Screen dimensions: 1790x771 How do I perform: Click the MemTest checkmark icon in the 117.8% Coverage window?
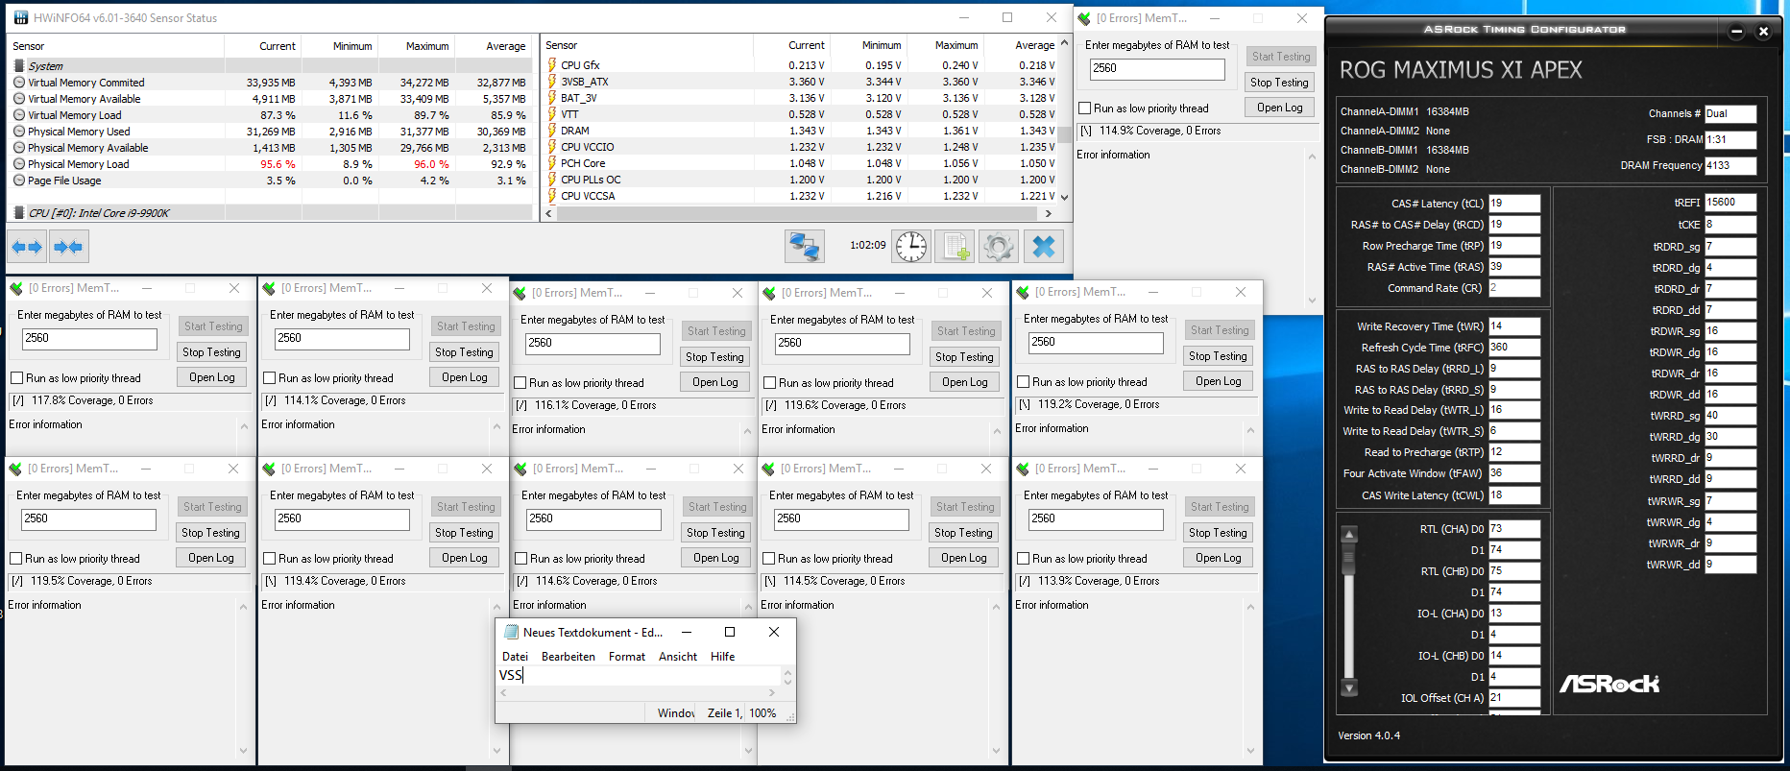16,288
